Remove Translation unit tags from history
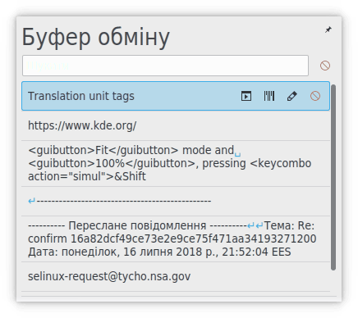 (x=315, y=96)
